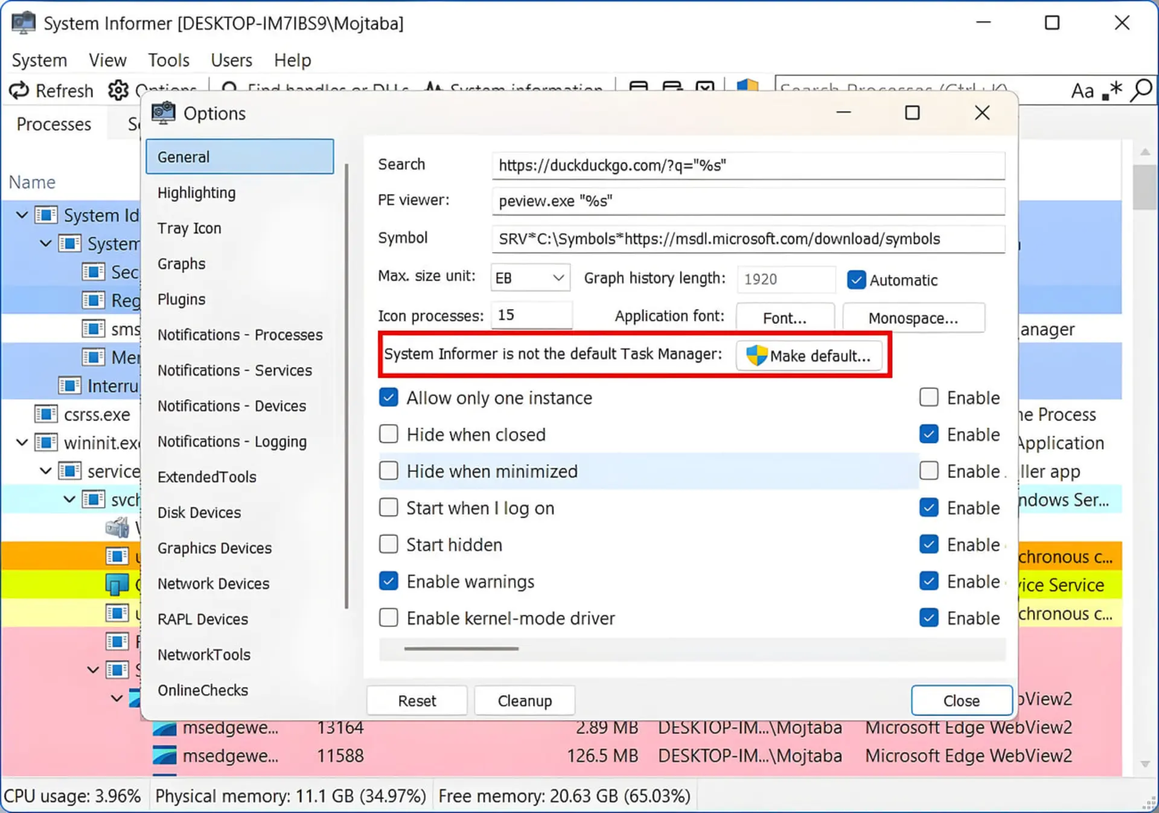Enable Start when I log on
Image resolution: width=1159 pixels, height=813 pixels.
click(389, 508)
